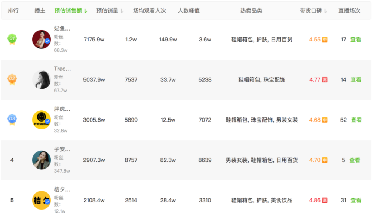Viewport: 374px width, 217px height.
Task: Click the 直播场次 column header
Action: [349, 10]
